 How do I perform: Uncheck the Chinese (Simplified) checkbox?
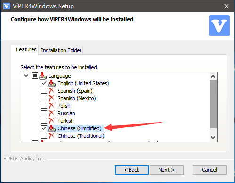[x=44, y=128]
